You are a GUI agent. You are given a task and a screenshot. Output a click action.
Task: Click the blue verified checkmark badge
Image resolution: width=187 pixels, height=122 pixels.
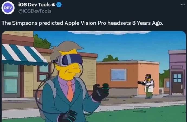pyautogui.click(x=59, y=5)
